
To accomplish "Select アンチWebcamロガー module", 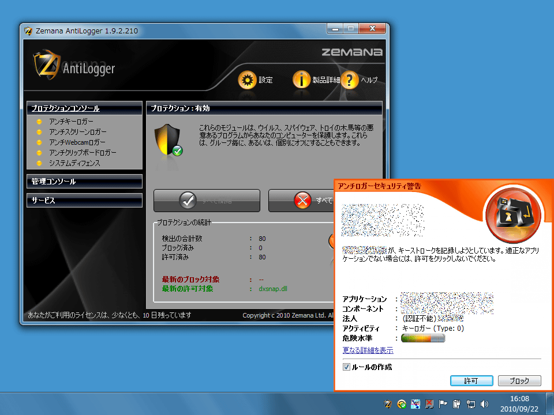I will [77, 142].
